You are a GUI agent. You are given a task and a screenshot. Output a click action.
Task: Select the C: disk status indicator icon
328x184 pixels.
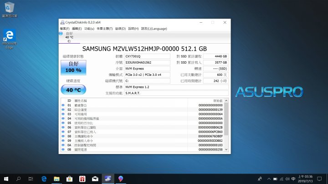pyautogui.click(x=61, y=34)
